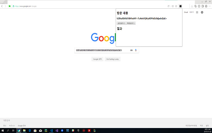This screenshot has width=212, height=133.
Task: Click the shield icon beside the bookmark star
Action: pyautogui.click(x=173, y=6)
